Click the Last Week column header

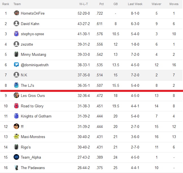coord(135,4)
